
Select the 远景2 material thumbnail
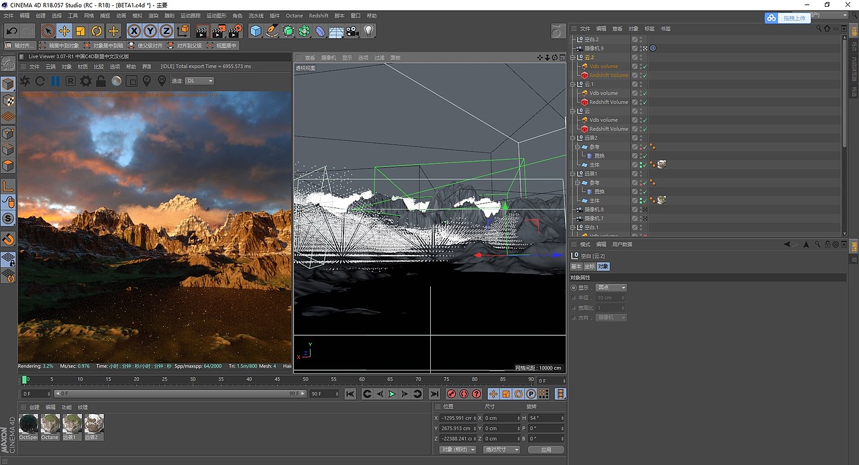pyautogui.click(x=93, y=425)
